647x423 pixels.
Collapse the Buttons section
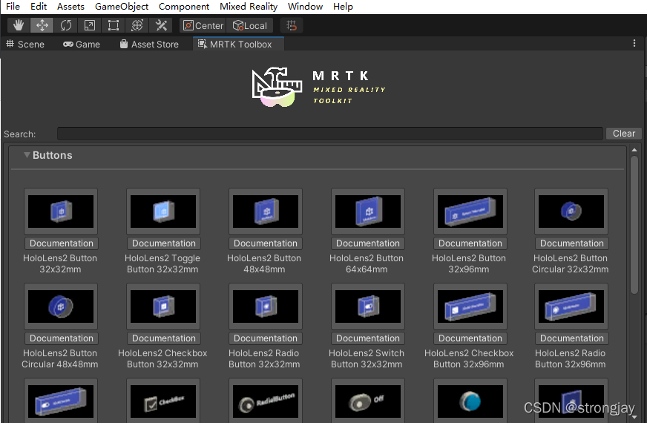[27, 155]
